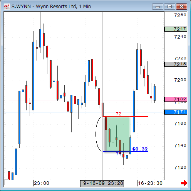
Task: Click the 7240 price scale value
Action: coord(180,37)
